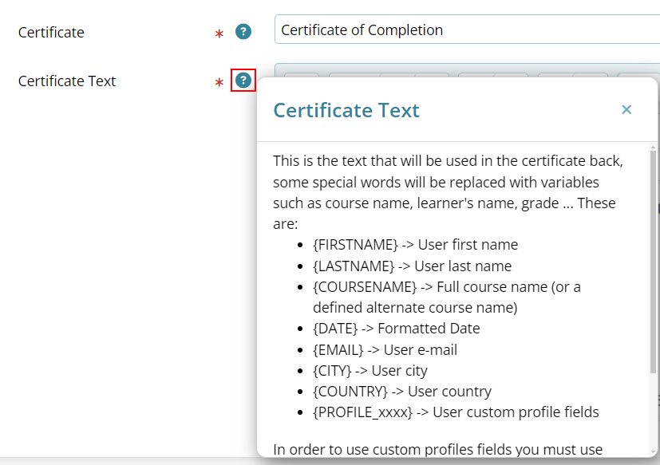Click the {LASTNAME} variable line
This screenshot has width=660, height=465.
(412, 266)
